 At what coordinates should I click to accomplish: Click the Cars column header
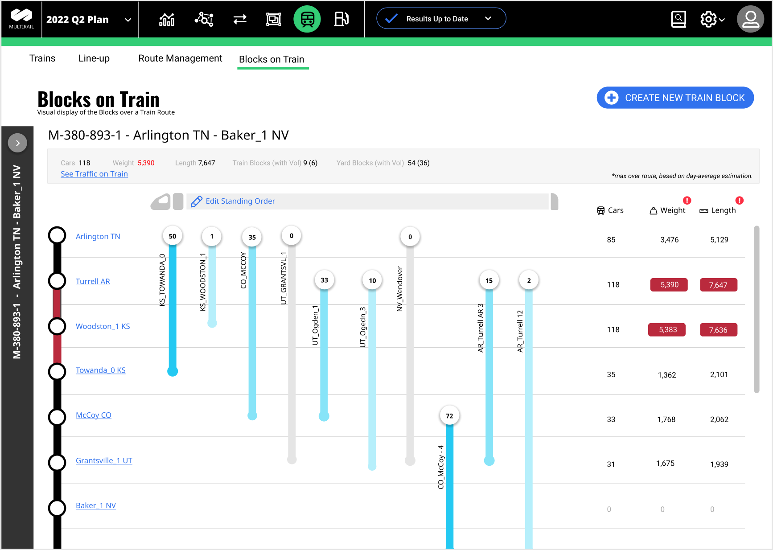click(x=610, y=210)
